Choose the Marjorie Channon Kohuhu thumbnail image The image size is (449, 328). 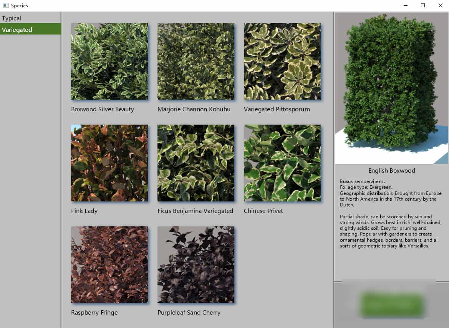196,61
